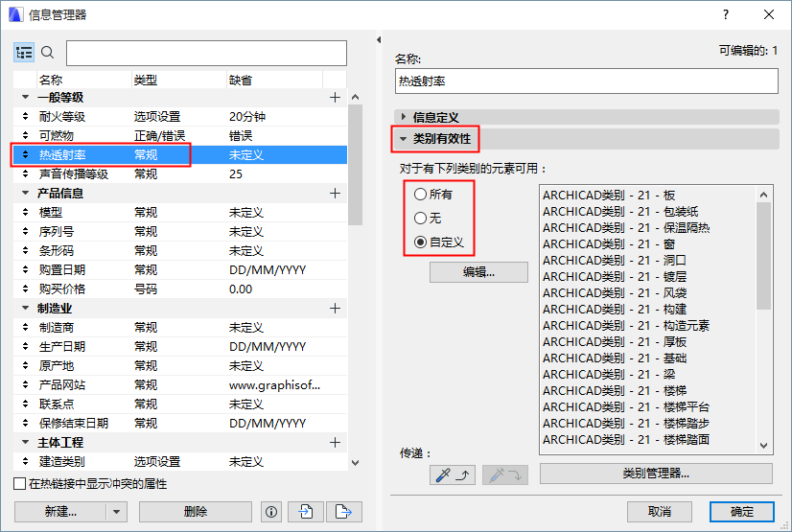Collapse the 类别有效性 panel
Image resolution: width=792 pixels, height=532 pixels.
[403, 139]
